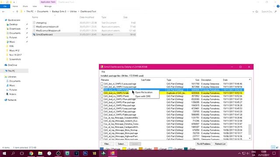
Task: Switch to Sims3 Dashboard taskbar icon
Action: click(x=112, y=153)
